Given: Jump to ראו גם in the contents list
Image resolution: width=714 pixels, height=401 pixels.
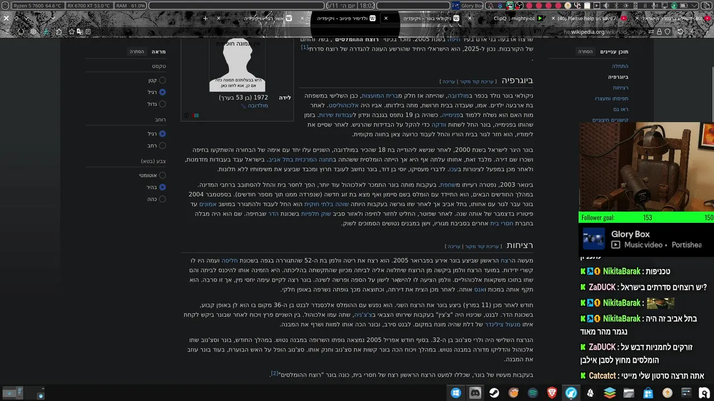Looking at the screenshot, I should click(621, 109).
